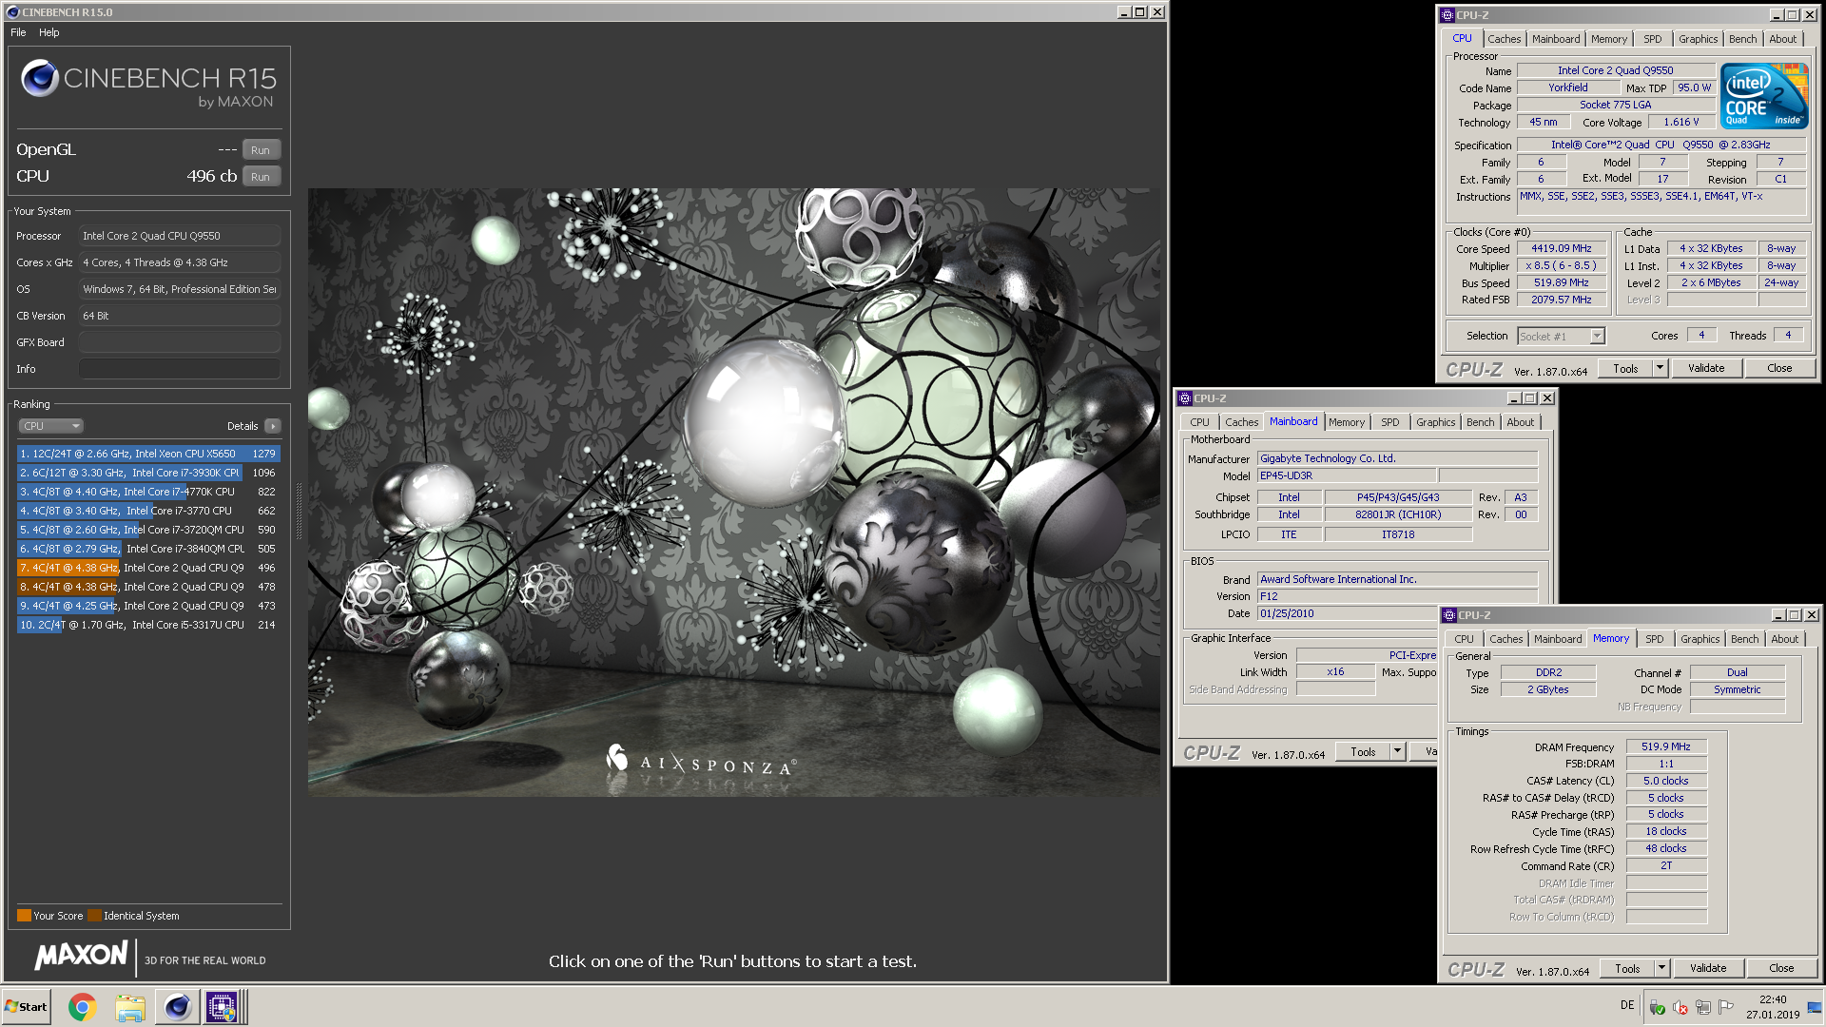The image size is (1826, 1027).
Task: Open the Help menu in Cinebench
Action: coord(49,32)
